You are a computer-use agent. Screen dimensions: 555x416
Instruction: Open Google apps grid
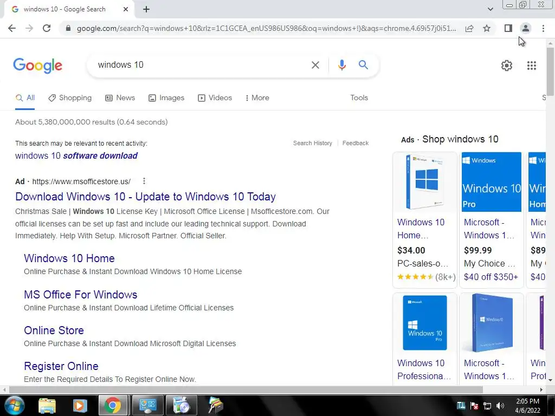click(x=532, y=66)
